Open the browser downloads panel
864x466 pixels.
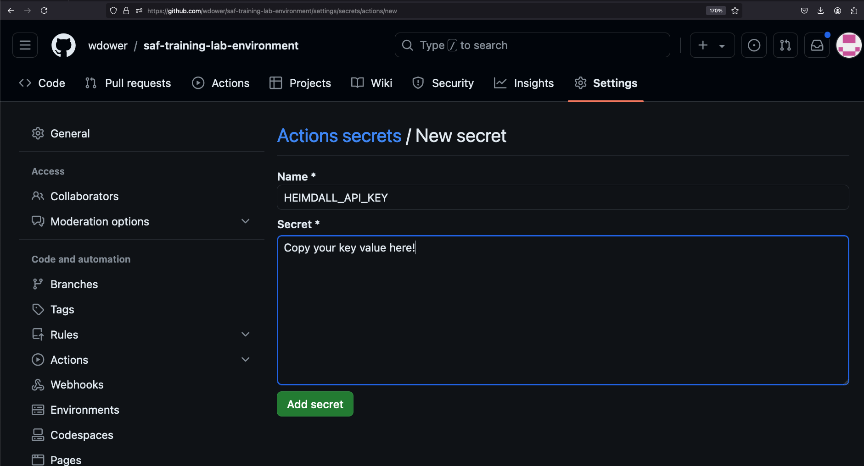(820, 10)
